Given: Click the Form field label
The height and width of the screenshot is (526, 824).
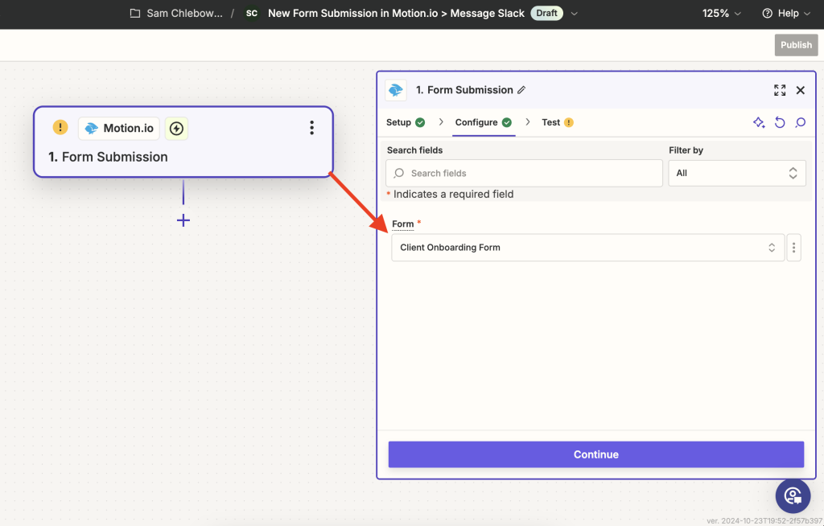Looking at the screenshot, I should [x=403, y=224].
